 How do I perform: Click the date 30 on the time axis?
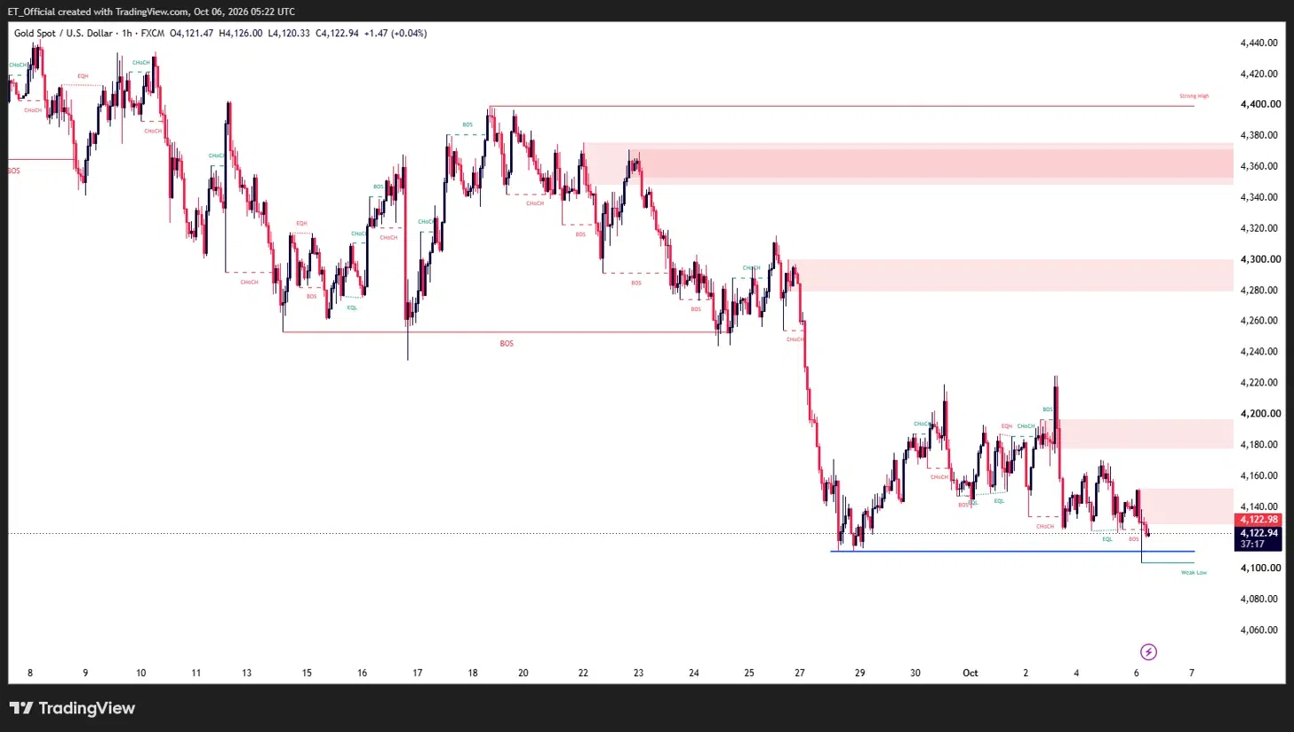click(915, 673)
